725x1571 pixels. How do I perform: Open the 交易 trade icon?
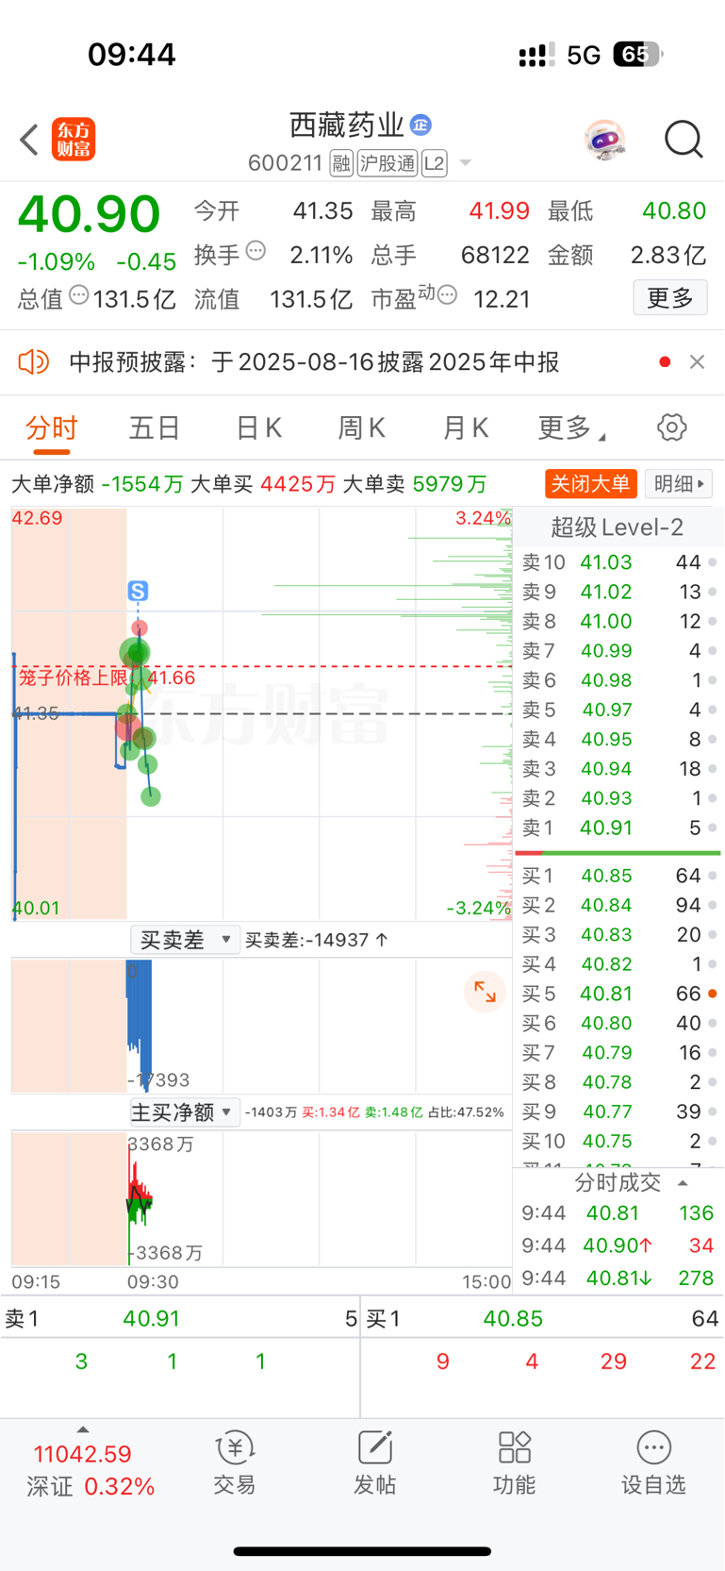(235, 1464)
